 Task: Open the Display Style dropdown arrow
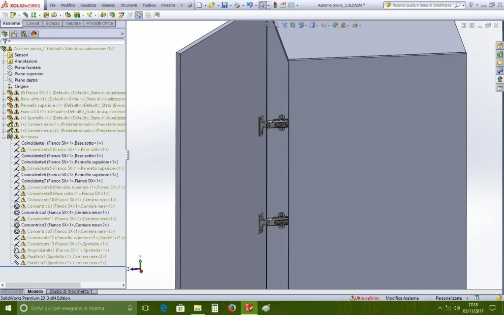click(x=317, y=26)
